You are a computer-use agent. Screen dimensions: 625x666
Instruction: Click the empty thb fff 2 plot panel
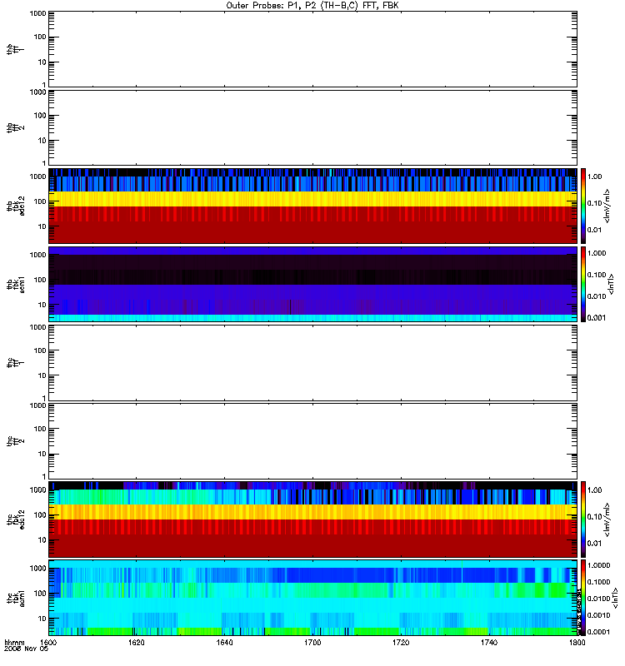click(313, 127)
